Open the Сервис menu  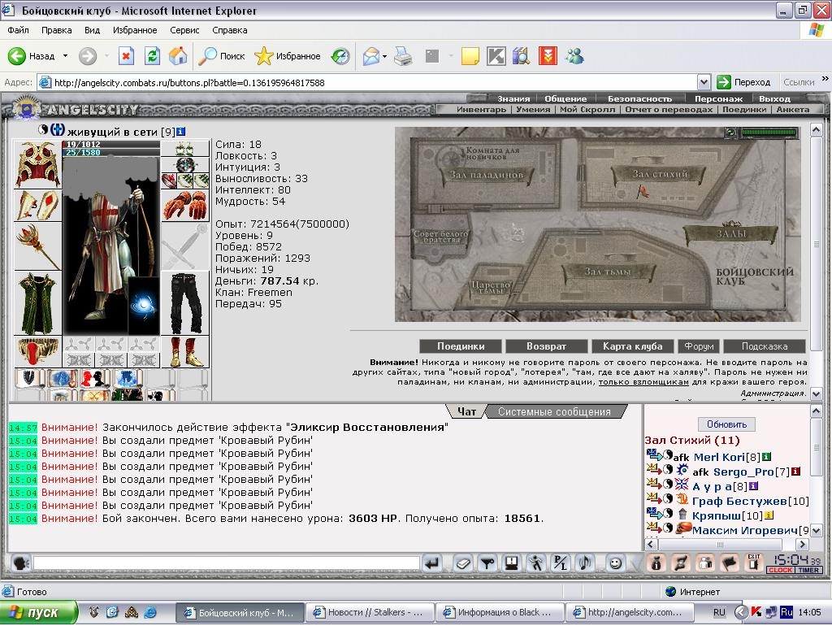pyautogui.click(x=184, y=30)
